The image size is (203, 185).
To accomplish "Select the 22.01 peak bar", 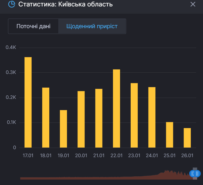I will [117, 109].
